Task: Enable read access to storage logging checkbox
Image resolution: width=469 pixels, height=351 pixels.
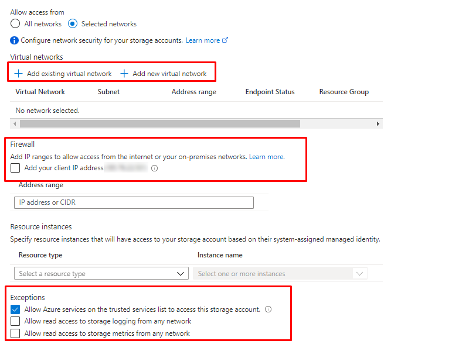Action: pos(15,321)
